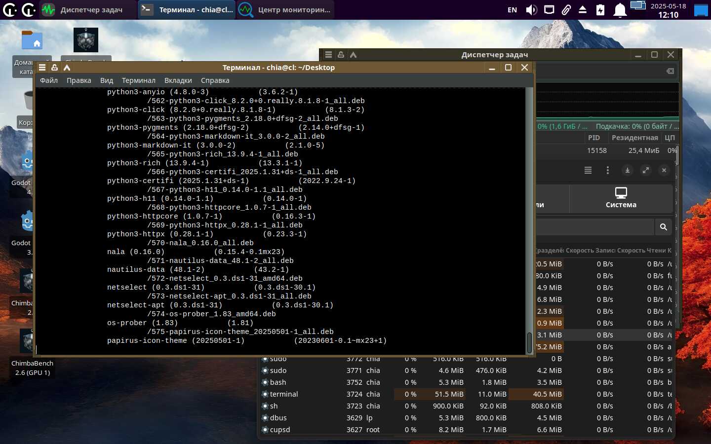Viewport: 711px width, 444px height.
Task: Switch to Терминал taskbar button
Action: click(187, 10)
